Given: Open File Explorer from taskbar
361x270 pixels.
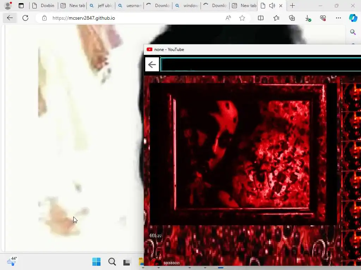Looking at the screenshot, I should (141, 262).
